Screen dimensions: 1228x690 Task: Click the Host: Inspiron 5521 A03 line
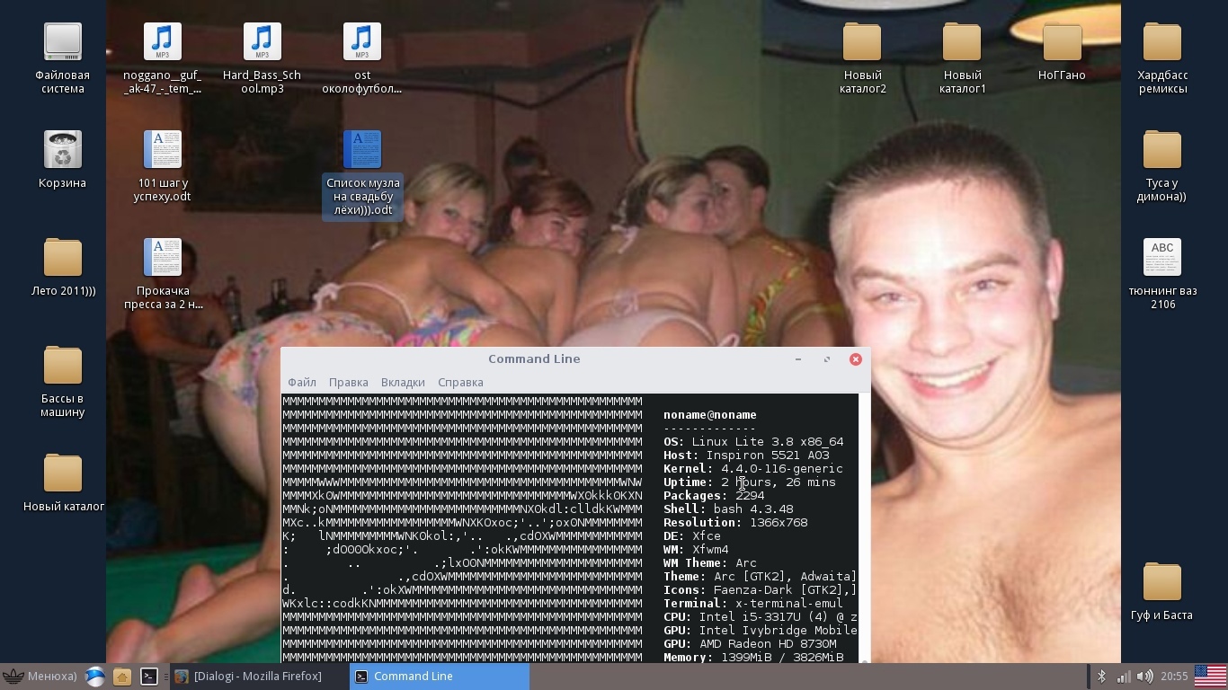pos(746,456)
